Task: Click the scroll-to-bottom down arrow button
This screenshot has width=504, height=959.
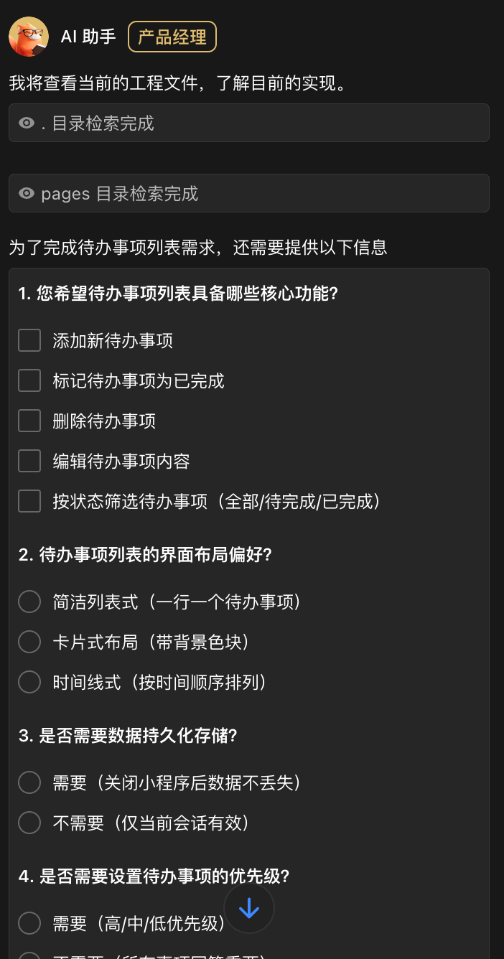Action: point(249,908)
